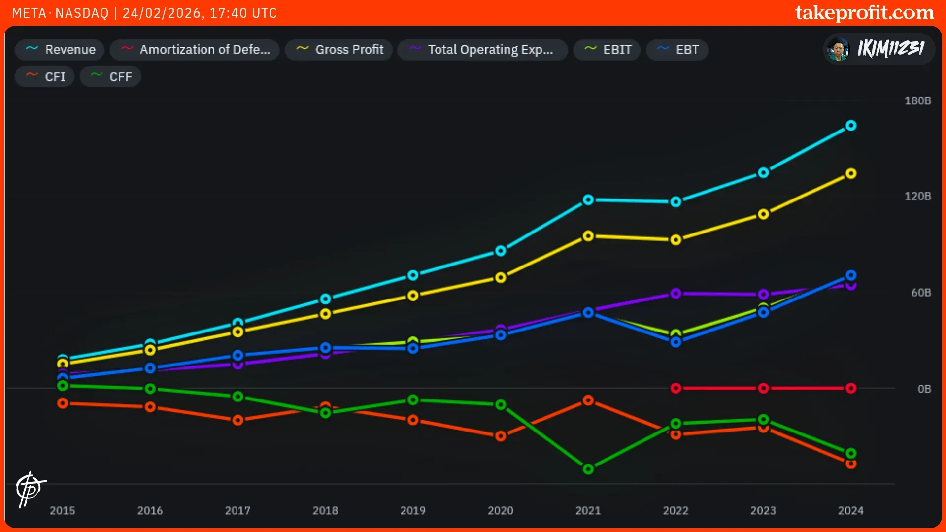Click the IKIM11231 username badge

click(890, 49)
